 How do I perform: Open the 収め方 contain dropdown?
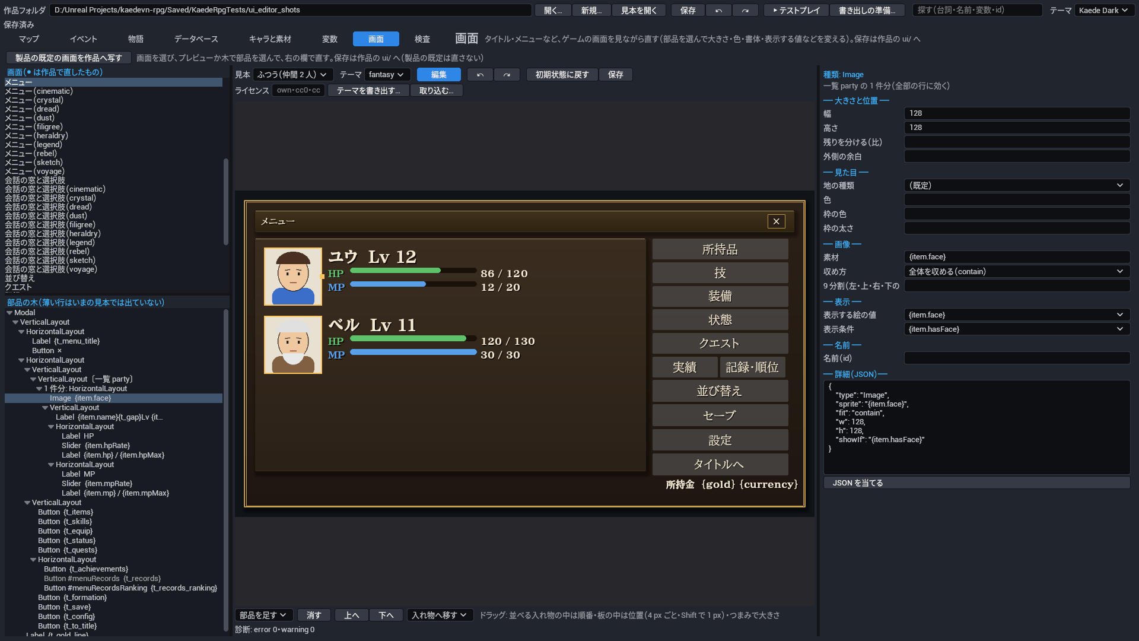click(1017, 272)
